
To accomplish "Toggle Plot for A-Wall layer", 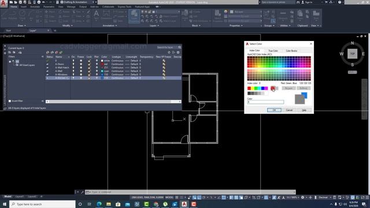I will coord(97,71).
